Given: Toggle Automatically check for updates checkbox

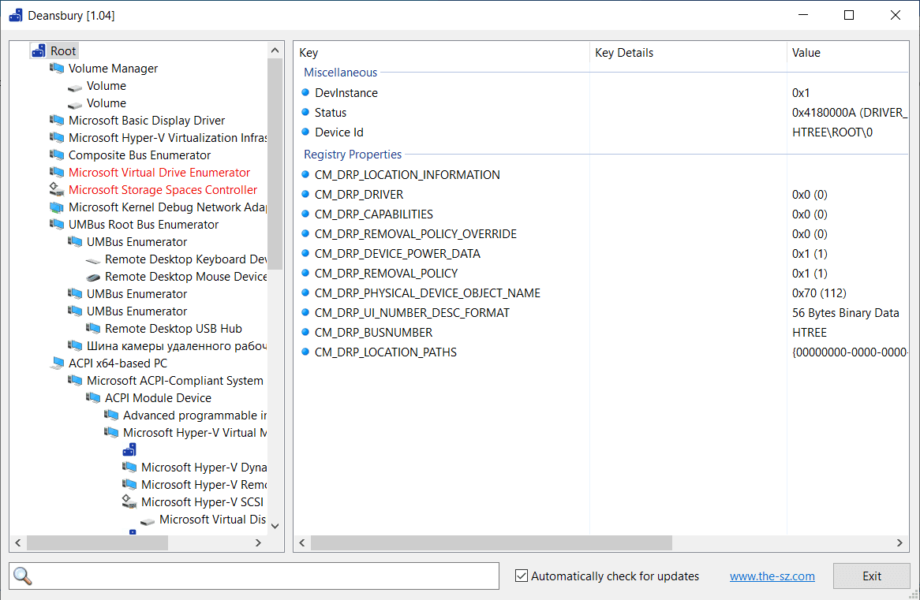Looking at the screenshot, I should [x=522, y=576].
